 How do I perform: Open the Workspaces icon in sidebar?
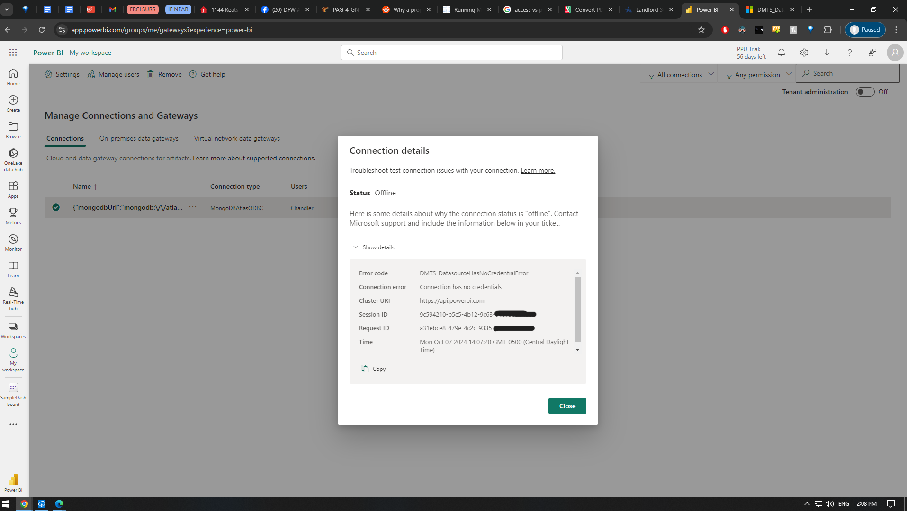tap(13, 327)
